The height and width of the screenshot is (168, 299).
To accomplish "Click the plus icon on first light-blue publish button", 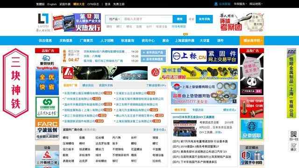I will pos(144,52).
